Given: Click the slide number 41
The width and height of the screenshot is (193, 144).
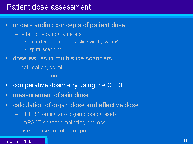Looking at the screenshot, I should pyautogui.click(x=185, y=140).
